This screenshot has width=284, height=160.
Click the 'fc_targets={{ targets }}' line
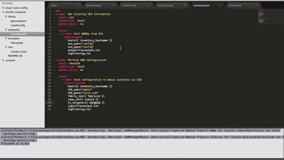pyautogui.click(x=86, y=103)
